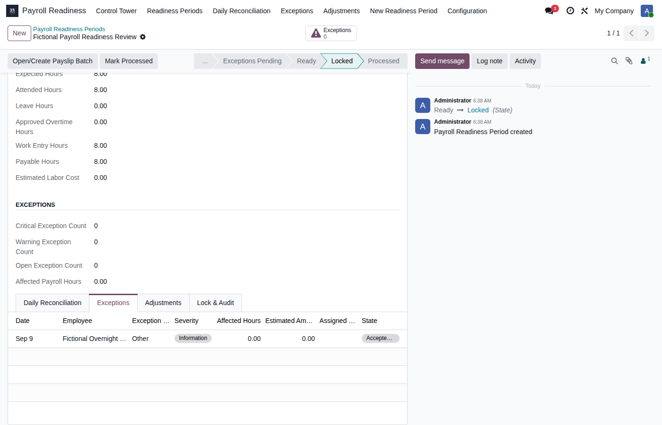Switch to the Lock & Audit tab
This screenshot has width=662, height=425.
tap(216, 303)
